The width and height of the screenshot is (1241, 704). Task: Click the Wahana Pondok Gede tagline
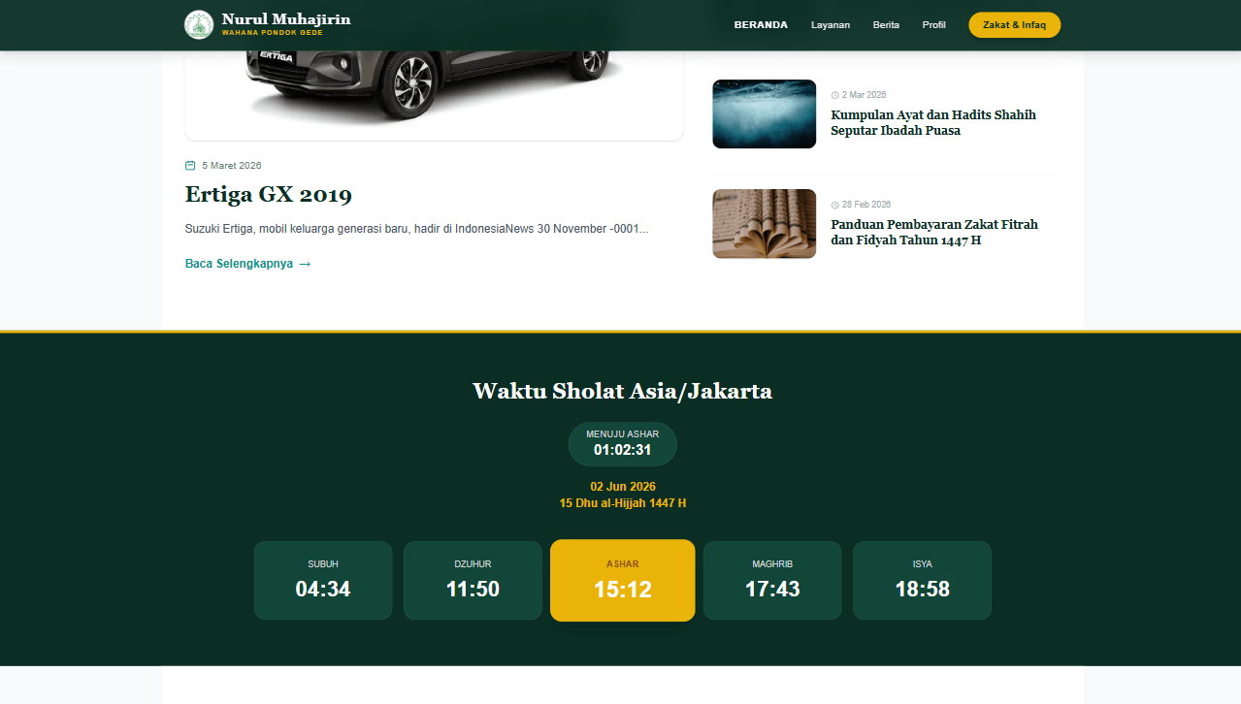tap(272, 32)
